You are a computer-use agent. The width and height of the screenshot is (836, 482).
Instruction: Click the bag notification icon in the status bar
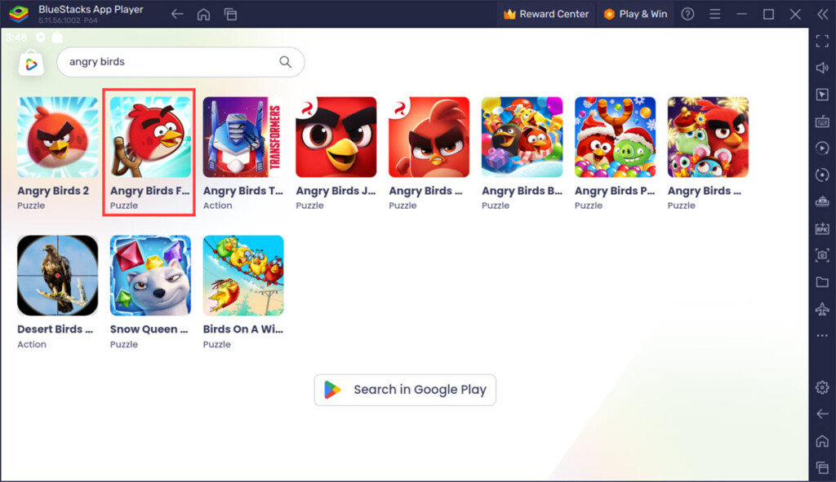[x=57, y=38]
